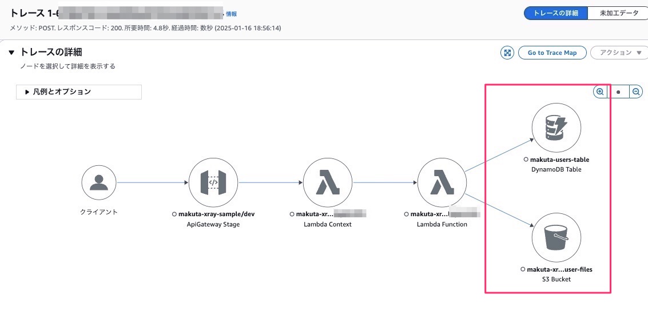Click the クライアント label

(x=99, y=212)
